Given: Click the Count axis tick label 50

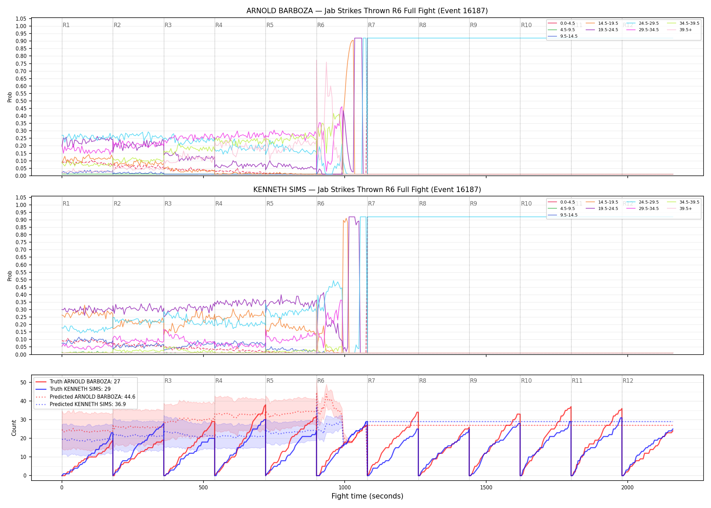Looking at the screenshot, I should click(23, 382).
